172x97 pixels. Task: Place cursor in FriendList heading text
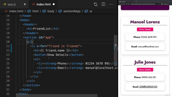(x=42, y=29)
